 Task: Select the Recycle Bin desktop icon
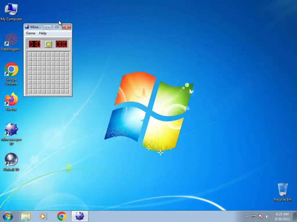tap(282, 192)
